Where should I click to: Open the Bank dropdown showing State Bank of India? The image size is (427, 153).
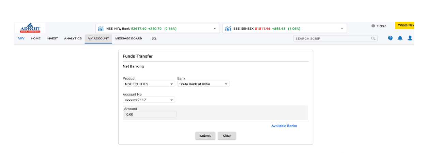(x=203, y=84)
